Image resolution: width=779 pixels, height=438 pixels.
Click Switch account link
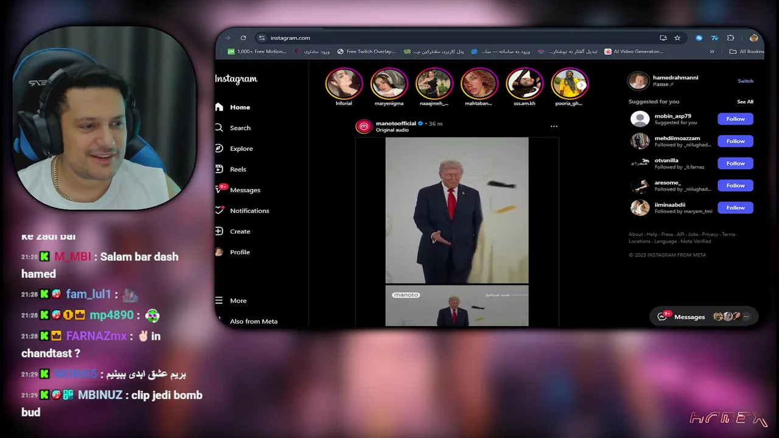click(746, 81)
